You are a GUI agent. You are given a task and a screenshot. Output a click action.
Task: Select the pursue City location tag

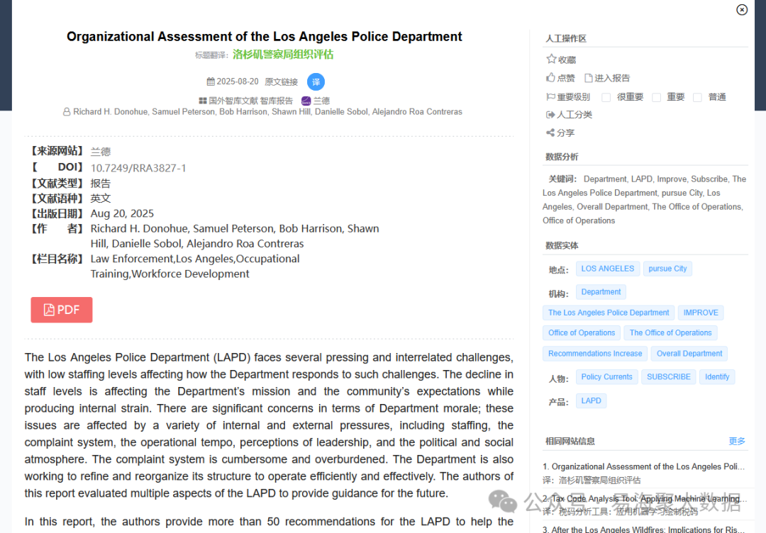(x=667, y=269)
